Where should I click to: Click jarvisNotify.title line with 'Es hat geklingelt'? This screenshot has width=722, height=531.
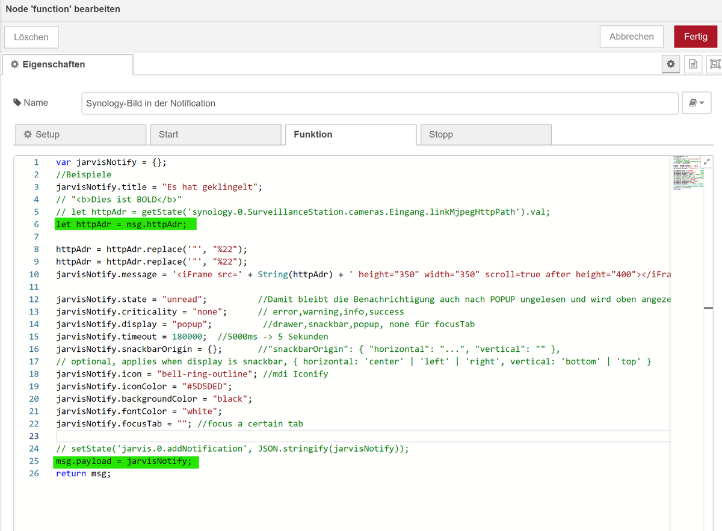(159, 187)
